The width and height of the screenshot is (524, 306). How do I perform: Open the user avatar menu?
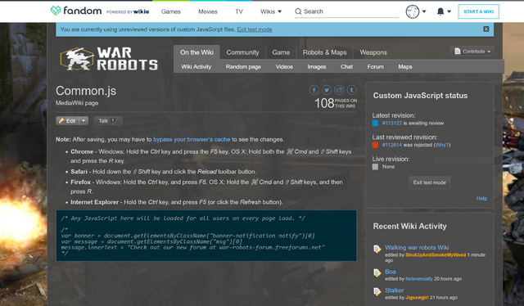[x=413, y=11]
